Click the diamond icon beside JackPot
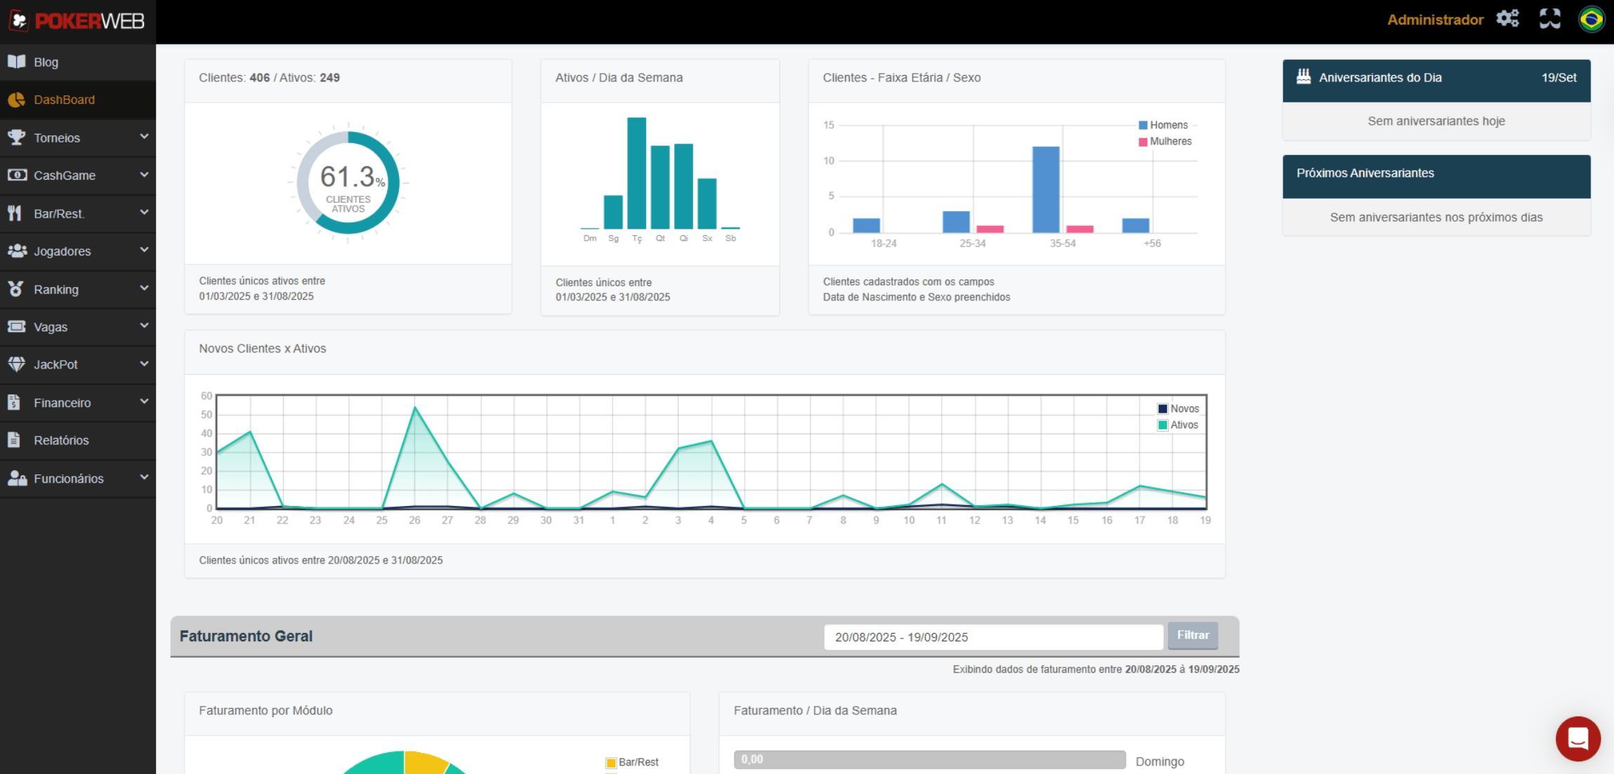Image resolution: width=1614 pixels, height=774 pixels. pos(16,364)
